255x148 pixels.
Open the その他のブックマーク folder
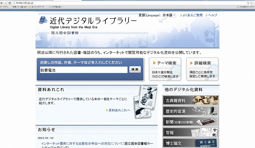click(x=246, y=7)
